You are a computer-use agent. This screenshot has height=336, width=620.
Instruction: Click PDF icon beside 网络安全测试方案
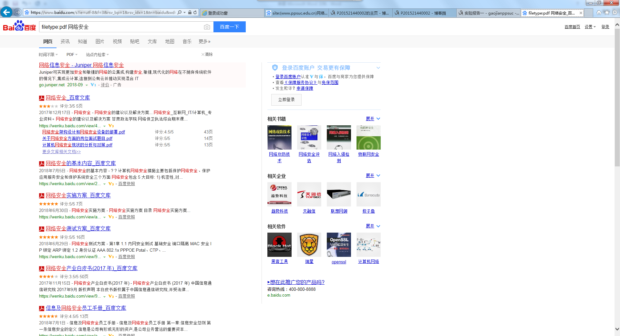click(42, 229)
